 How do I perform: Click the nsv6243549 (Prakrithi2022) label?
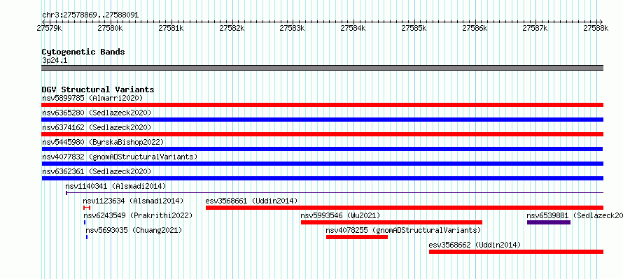[x=138, y=215]
